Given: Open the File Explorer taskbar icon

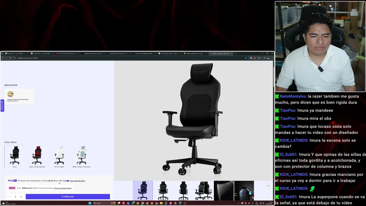Looking at the screenshot, I should coord(161,203).
